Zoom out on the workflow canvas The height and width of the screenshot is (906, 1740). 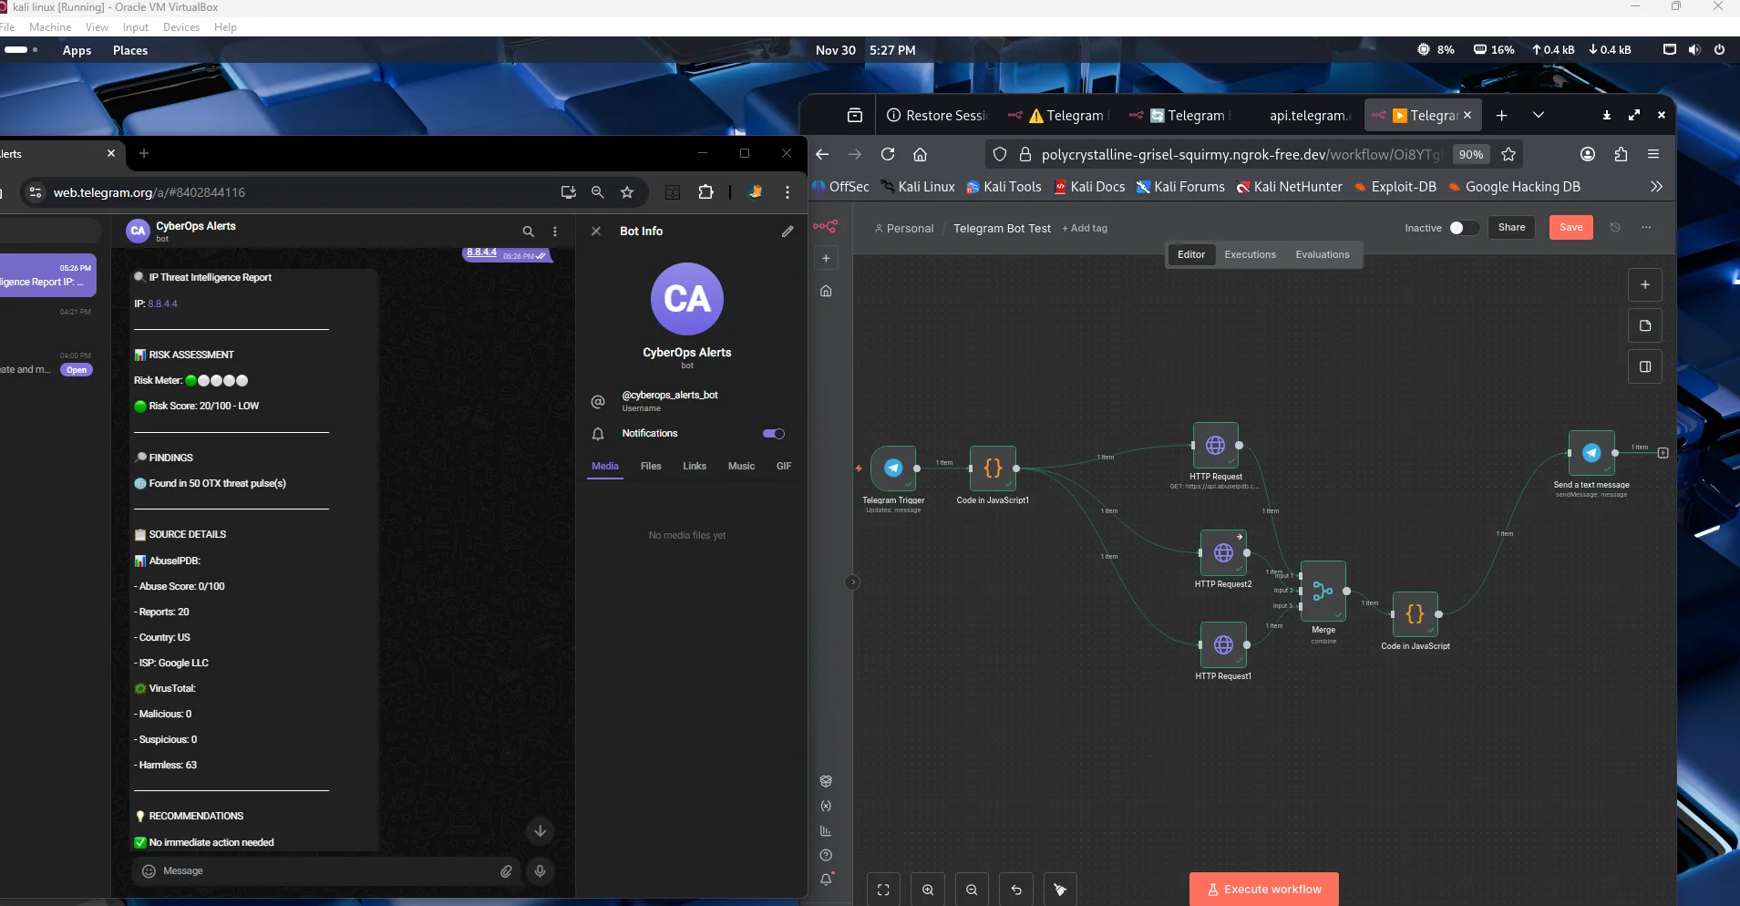coord(972,890)
